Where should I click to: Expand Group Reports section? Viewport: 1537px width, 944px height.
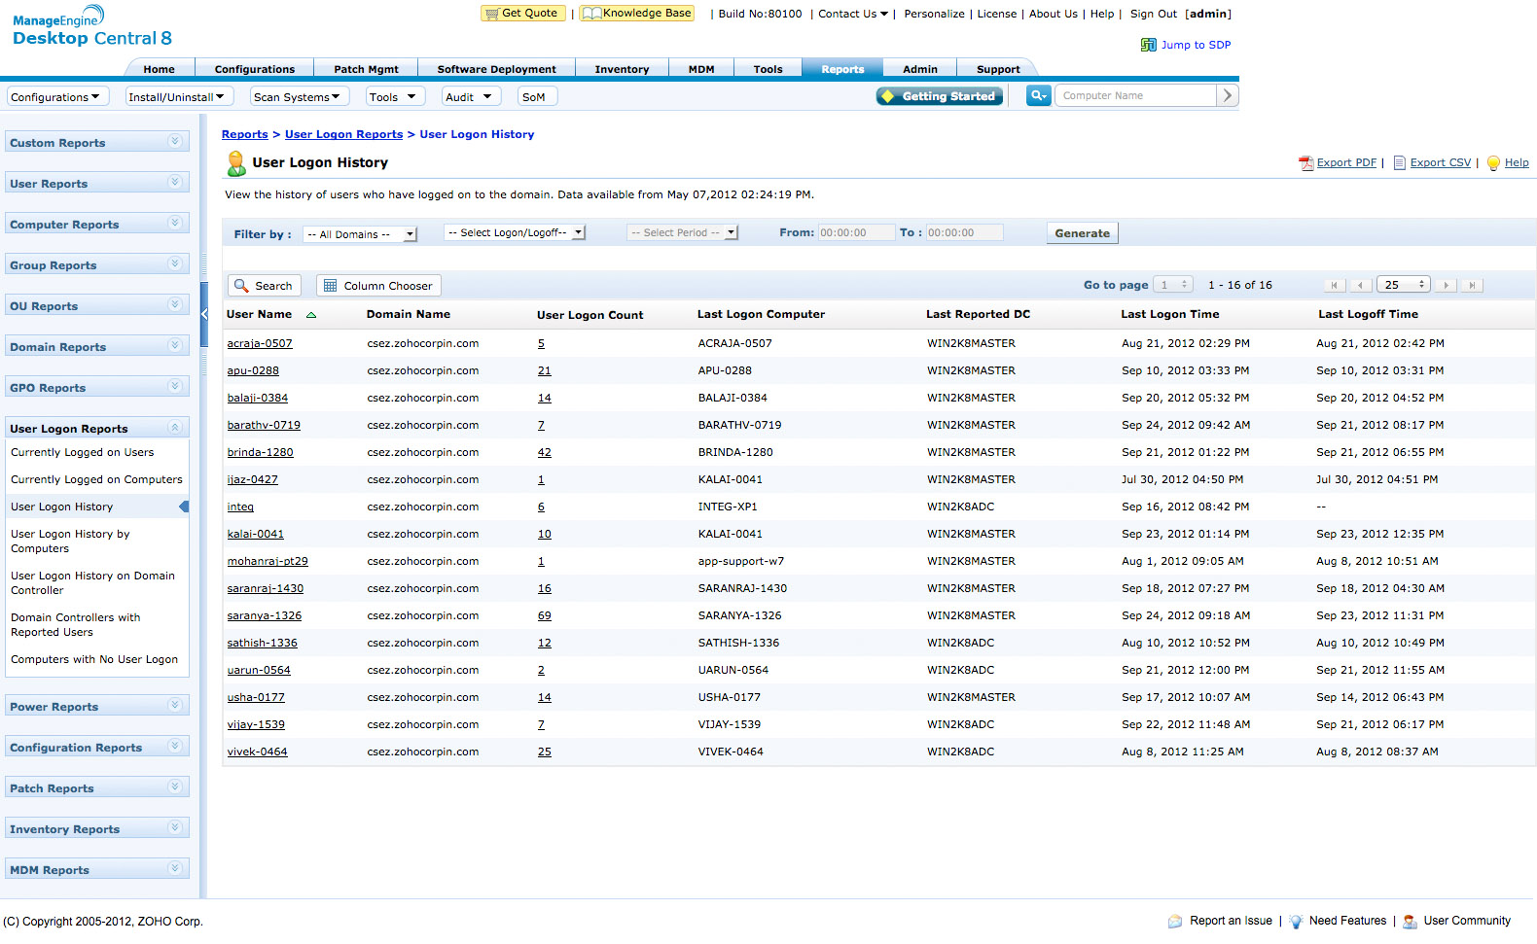click(x=175, y=264)
